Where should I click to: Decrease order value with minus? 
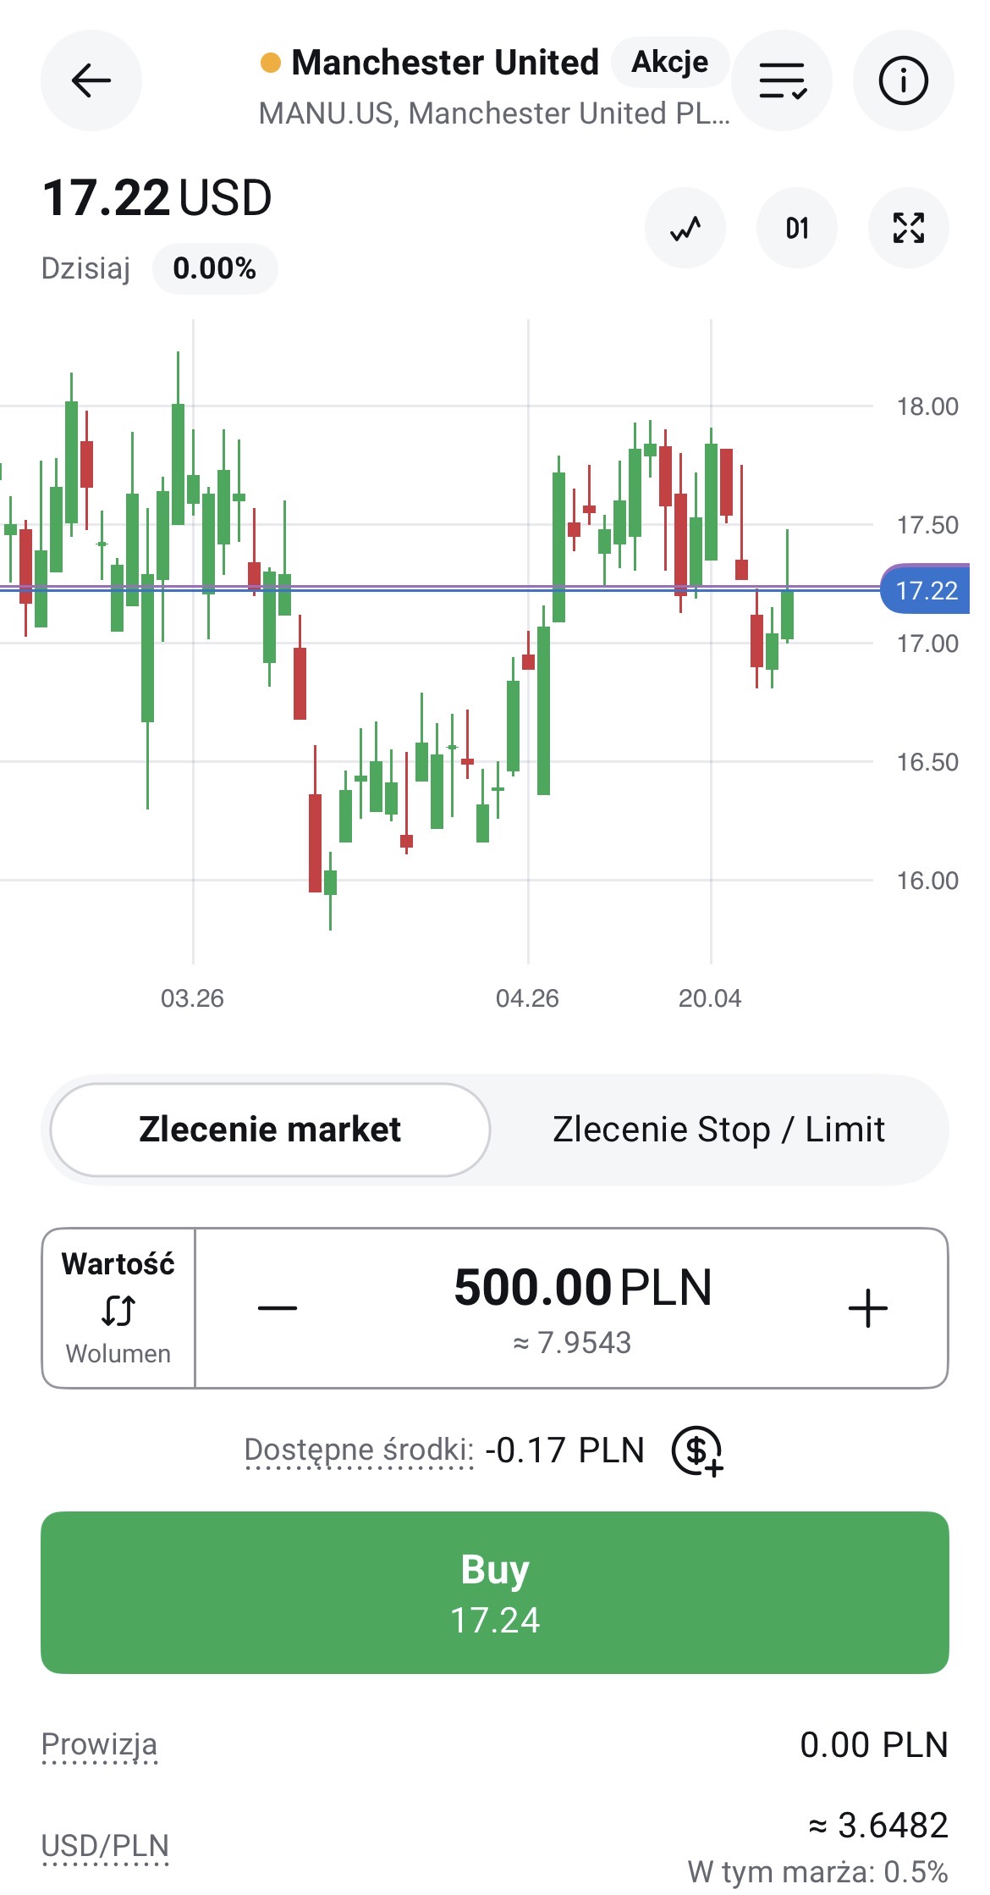pos(278,1308)
